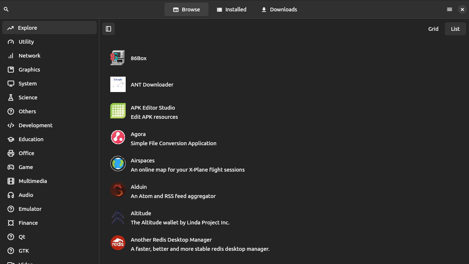Click the APK Editor Studio icon
This screenshot has width=469, height=264.
(x=118, y=111)
